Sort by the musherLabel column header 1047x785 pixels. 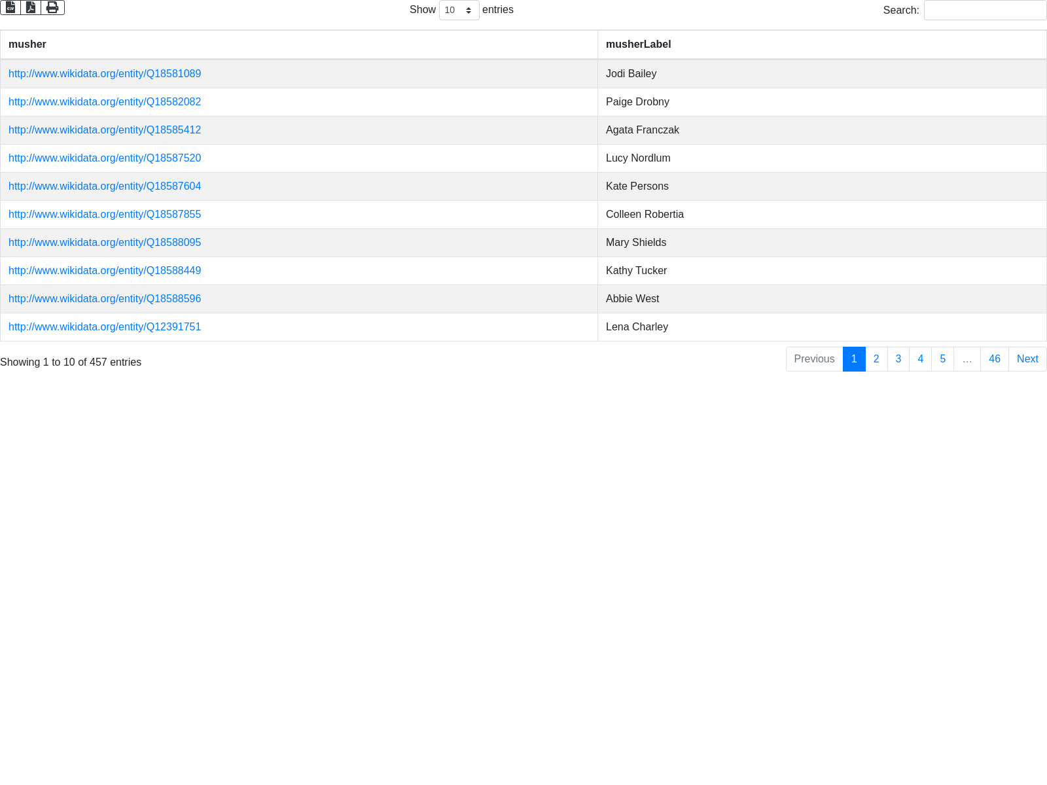point(638,44)
